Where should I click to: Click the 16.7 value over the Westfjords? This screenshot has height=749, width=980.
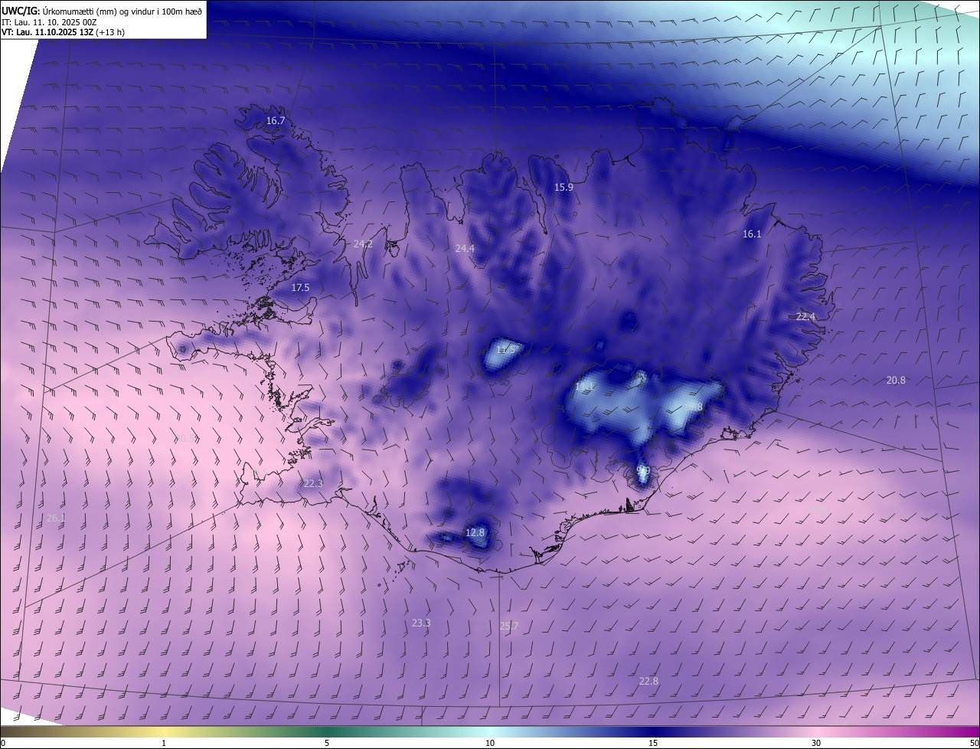(276, 121)
